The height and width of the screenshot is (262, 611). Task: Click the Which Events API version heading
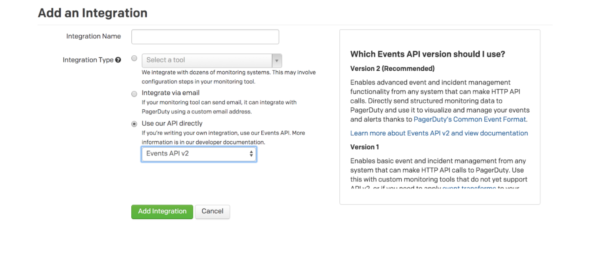(x=428, y=54)
